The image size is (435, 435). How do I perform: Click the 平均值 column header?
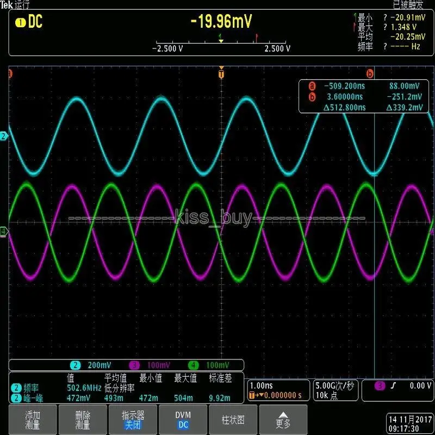[115, 378]
